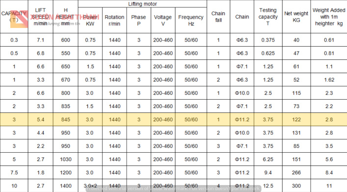Select the height cell "600"

[65, 40]
